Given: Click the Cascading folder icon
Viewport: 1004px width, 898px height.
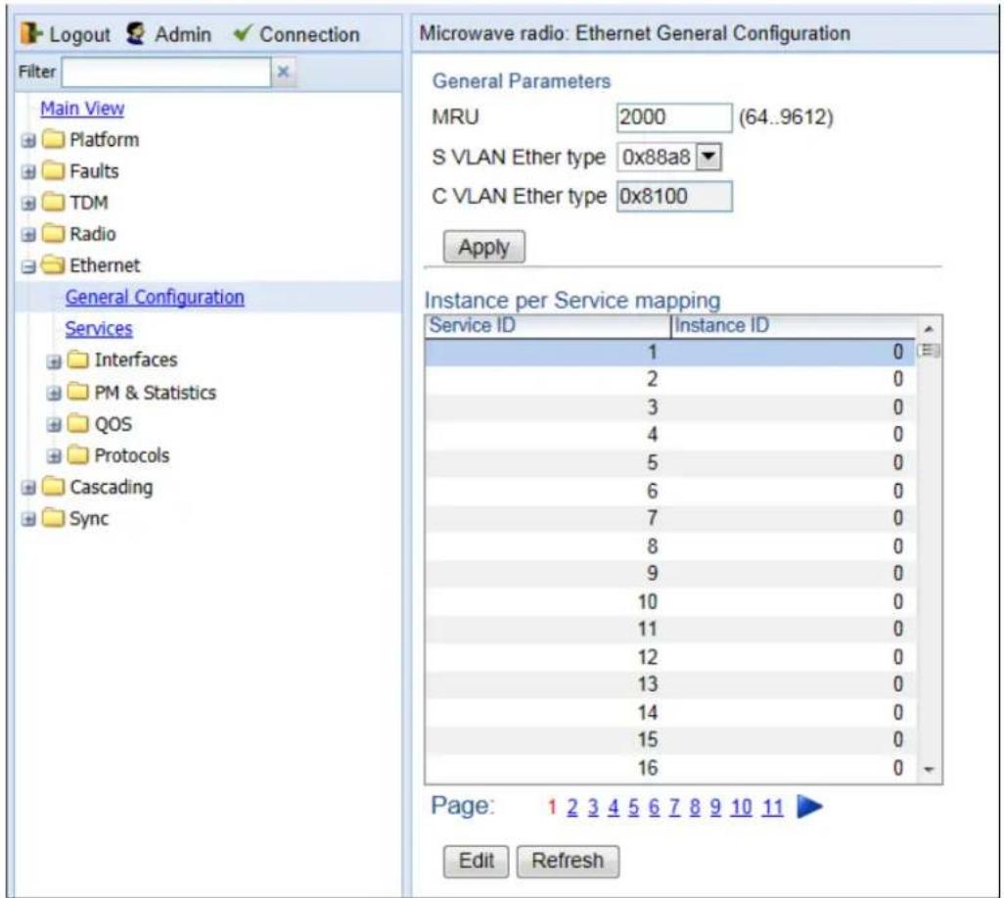Looking at the screenshot, I should (53, 487).
